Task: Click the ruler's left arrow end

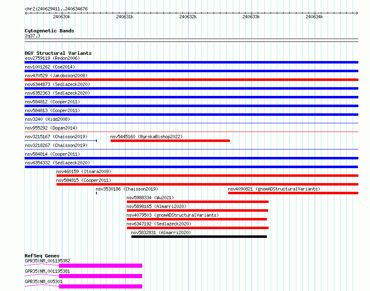Action: (26, 13)
